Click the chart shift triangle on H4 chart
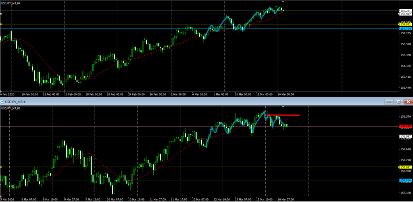This screenshot has height=202, width=413. (x=283, y=2)
